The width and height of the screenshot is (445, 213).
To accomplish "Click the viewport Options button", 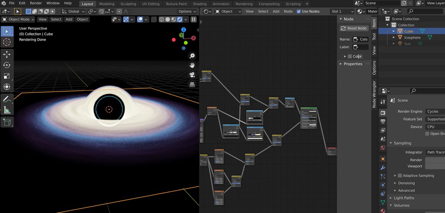I will click(187, 11).
